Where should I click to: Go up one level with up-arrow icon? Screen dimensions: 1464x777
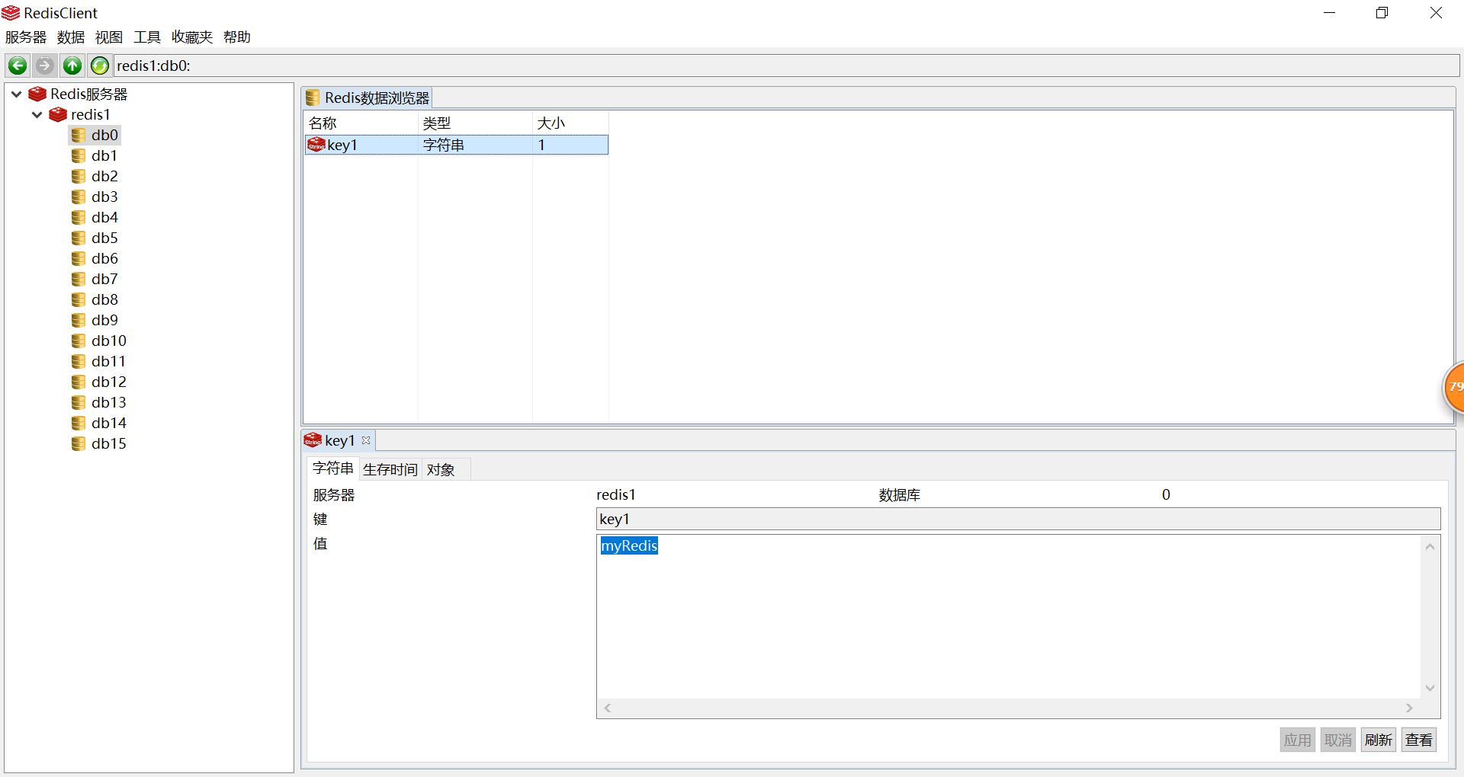coord(72,66)
